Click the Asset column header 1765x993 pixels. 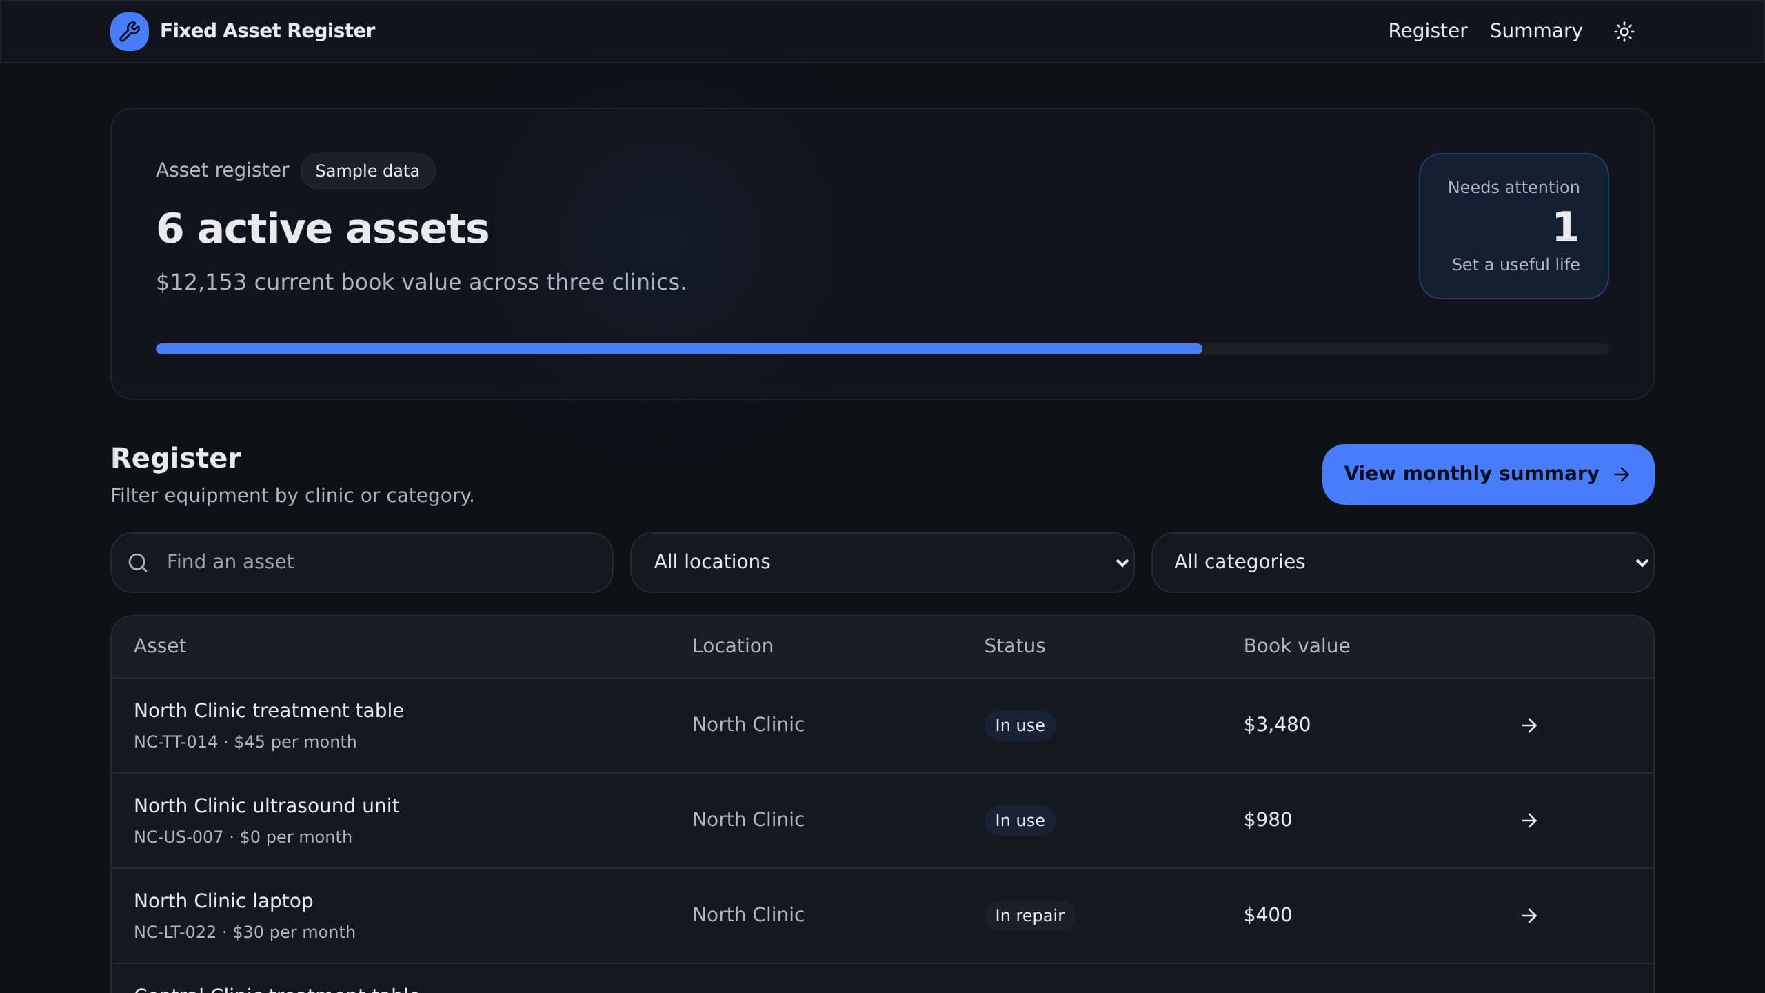pos(160,646)
